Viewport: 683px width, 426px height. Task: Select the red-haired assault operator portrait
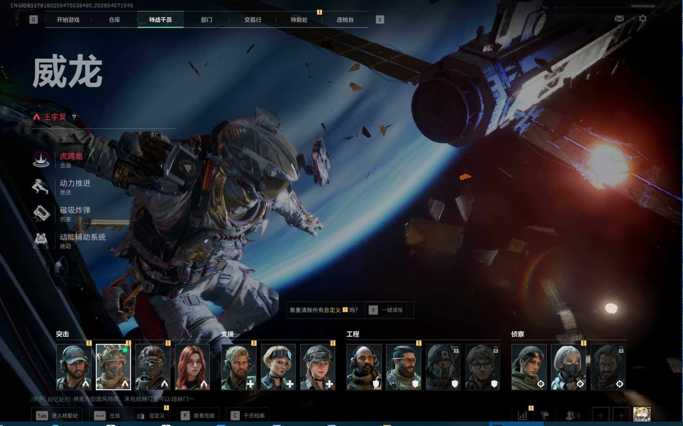pos(192,367)
